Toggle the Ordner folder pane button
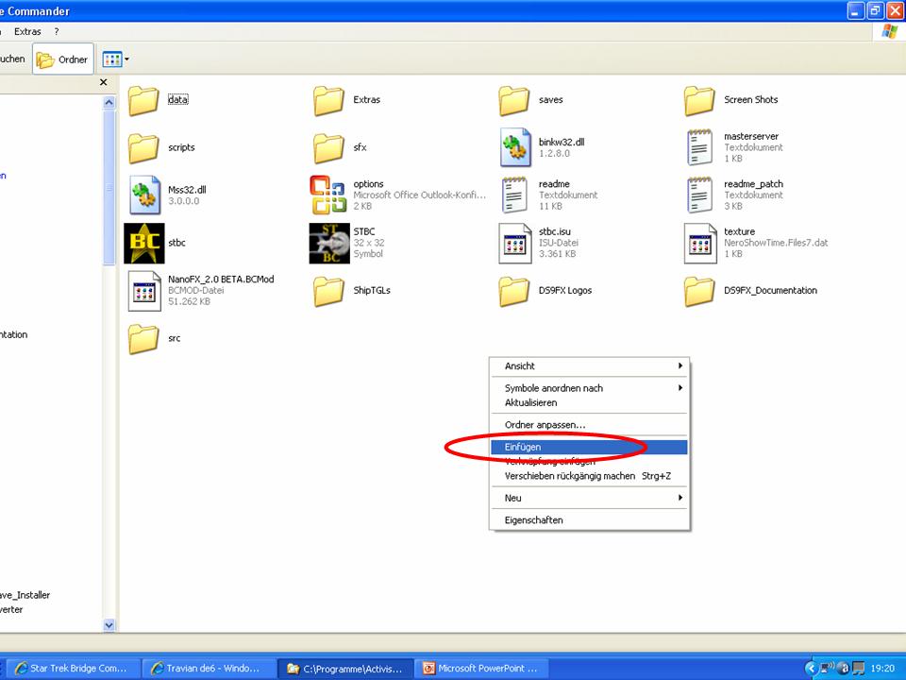 pos(62,59)
